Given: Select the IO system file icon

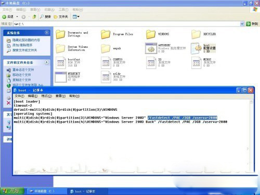Looking at the screenshot, I should [151, 62].
